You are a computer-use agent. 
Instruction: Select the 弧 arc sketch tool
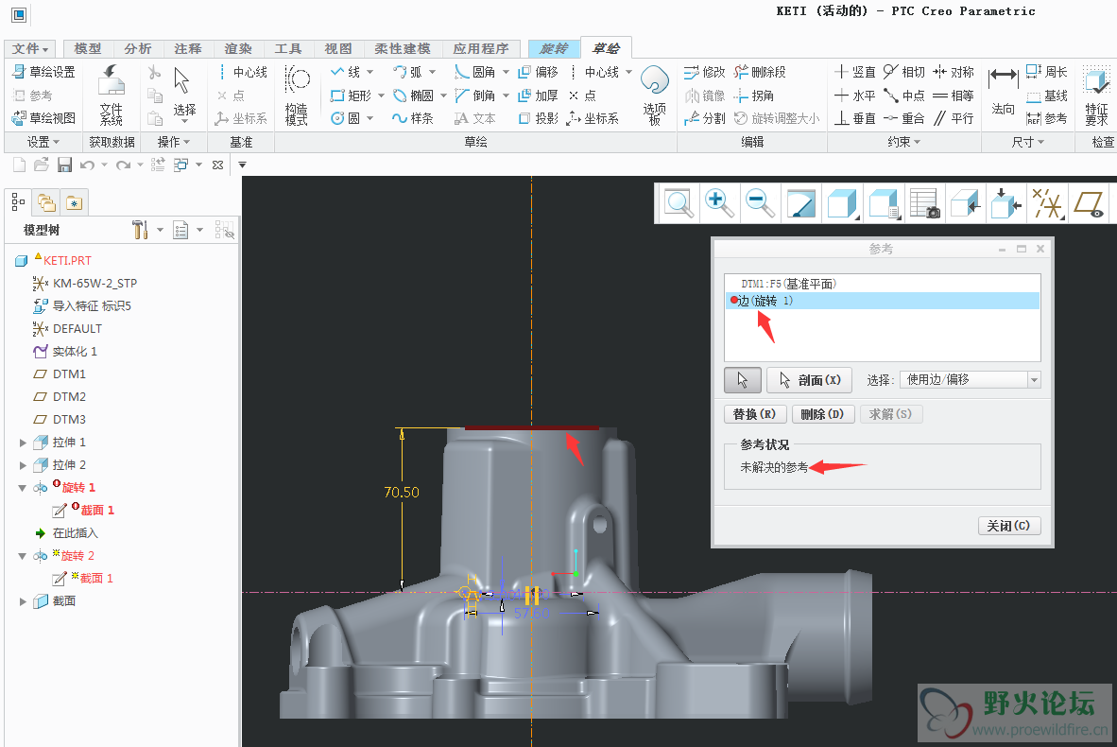click(407, 72)
